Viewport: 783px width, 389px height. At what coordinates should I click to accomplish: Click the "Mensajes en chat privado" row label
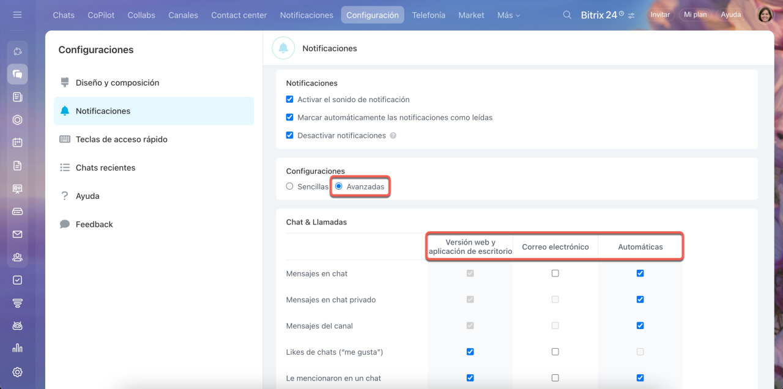[x=331, y=300]
